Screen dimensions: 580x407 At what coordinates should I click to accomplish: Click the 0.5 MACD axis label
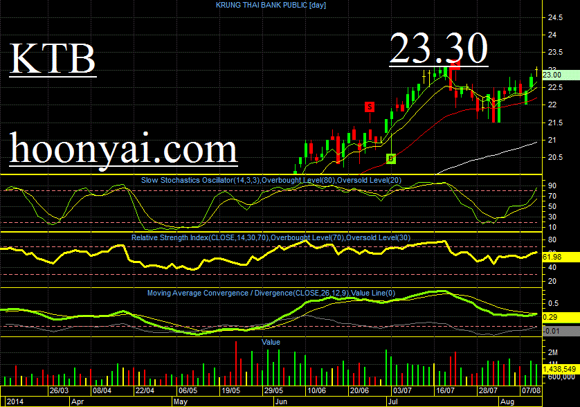tap(554, 303)
